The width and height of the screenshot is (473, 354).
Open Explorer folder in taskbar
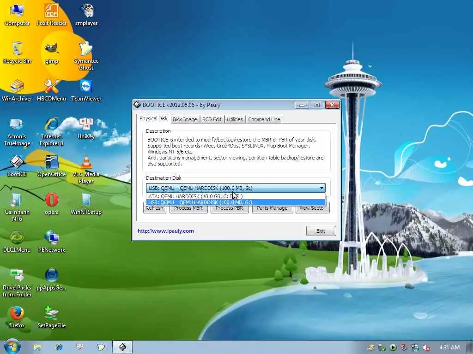pos(37,348)
